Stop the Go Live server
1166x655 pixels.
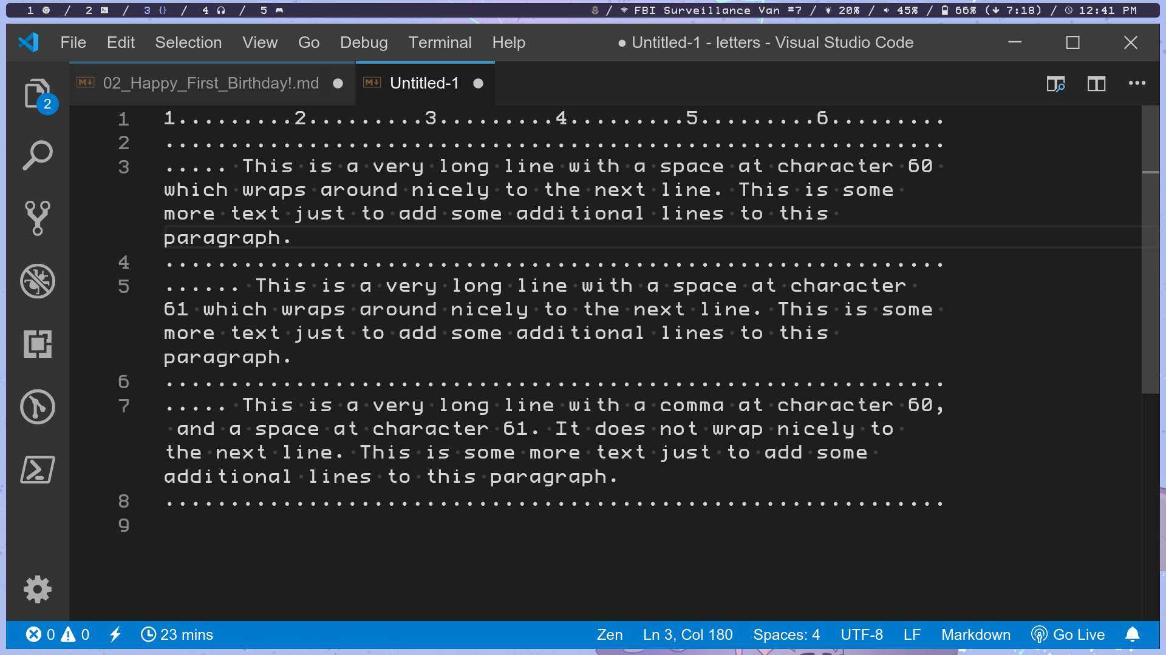1068,634
